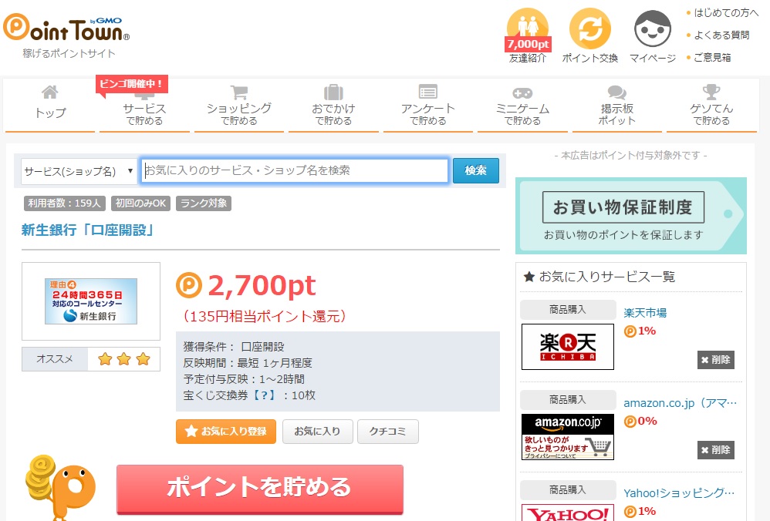Viewport: 770px width, 521px height.
Task: Click the 検索 button
Action: click(x=475, y=170)
